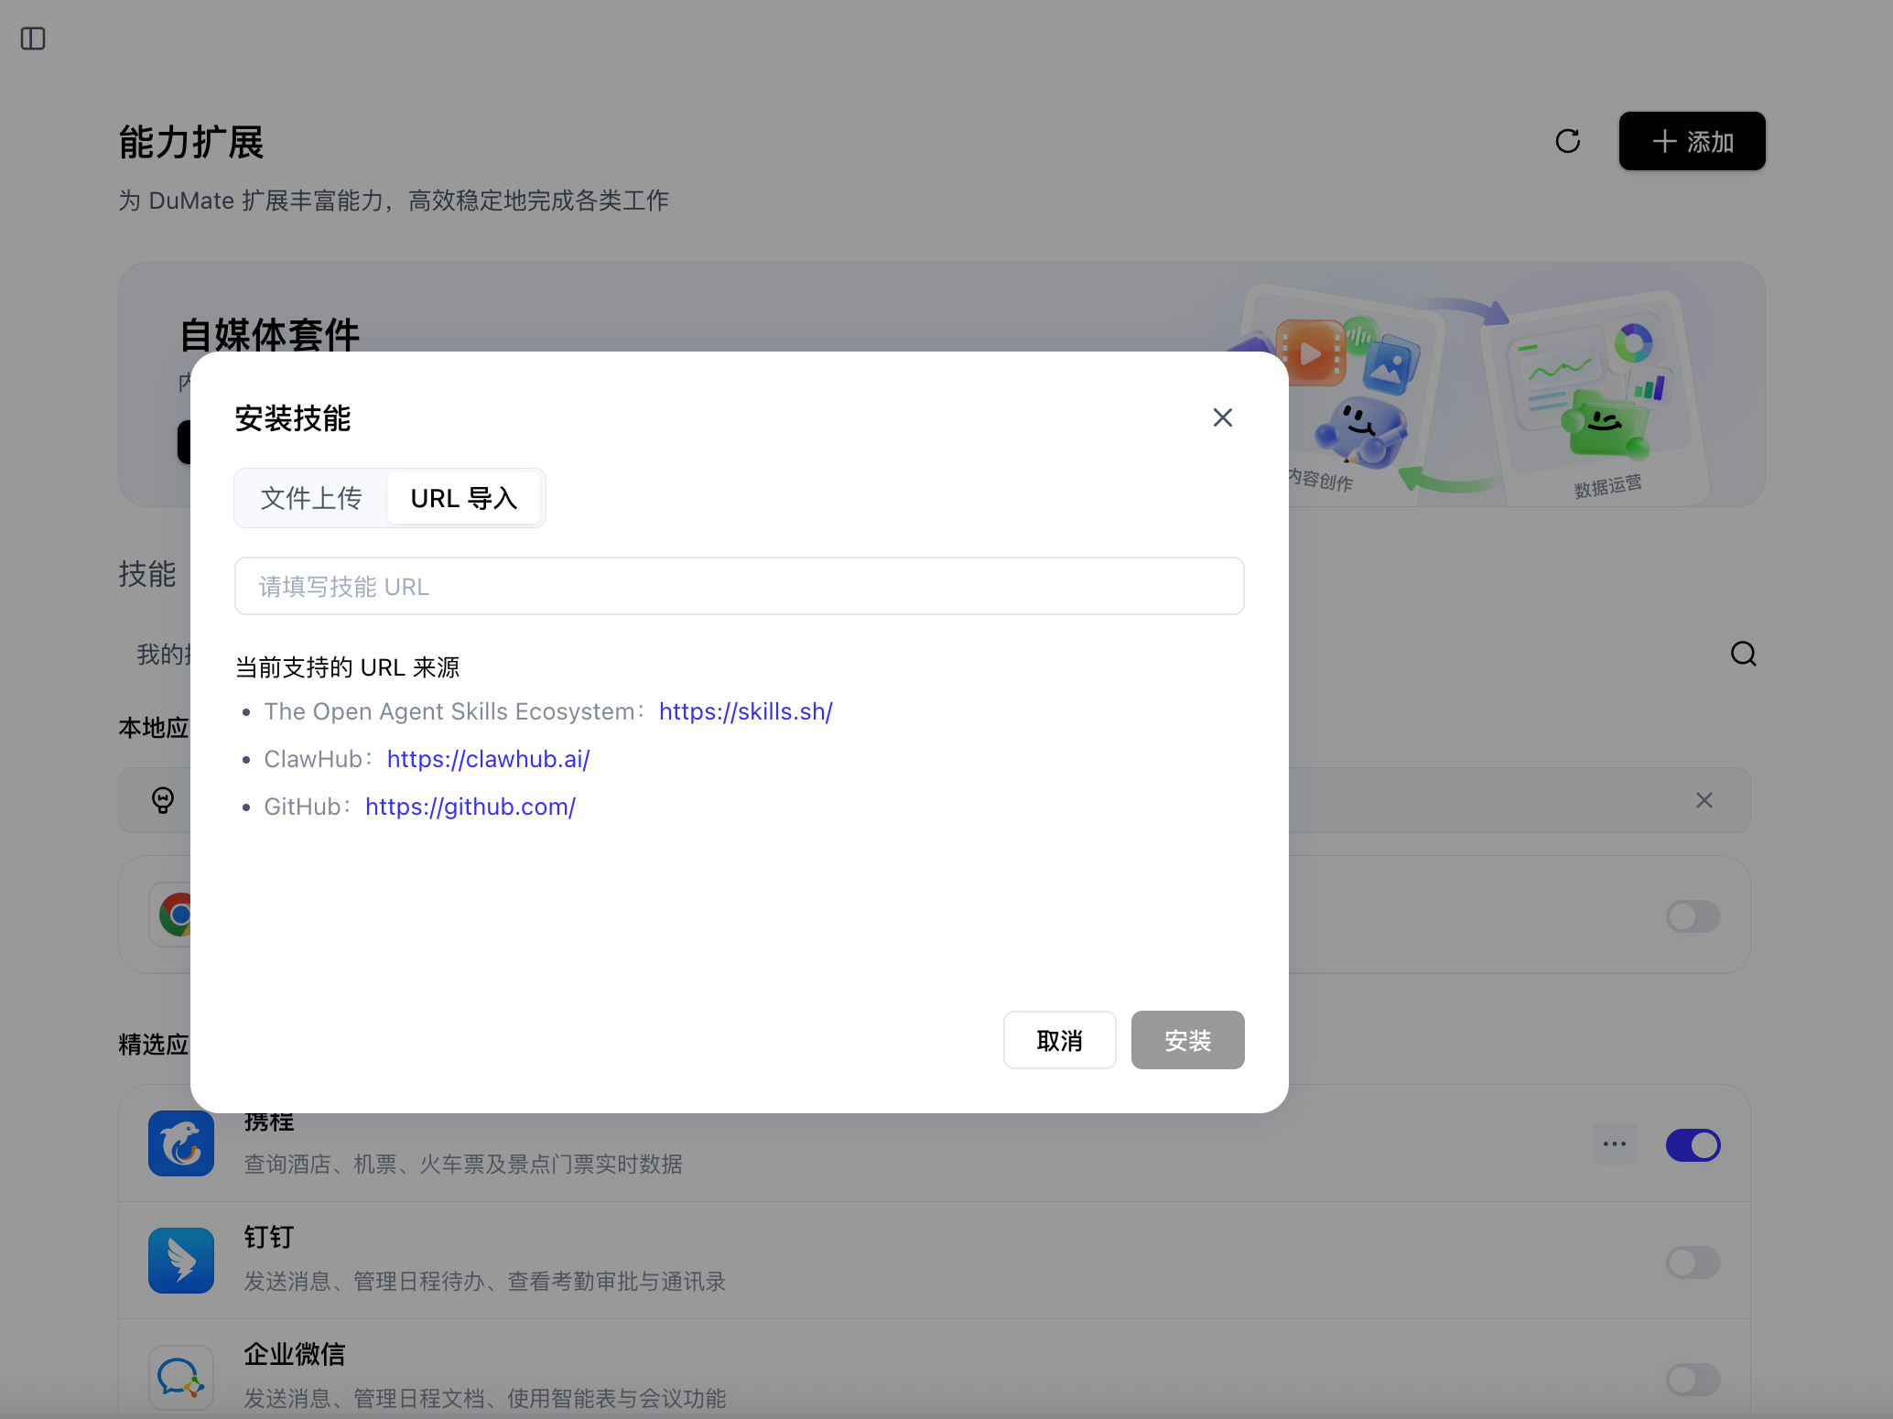The image size is (1893, 1419).
Task: Enable the 钉钉 switch
Action: (1693, 1262)
